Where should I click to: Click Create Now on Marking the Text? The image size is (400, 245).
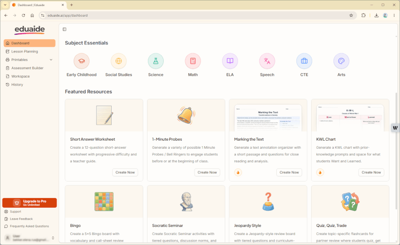coord(289,172)
